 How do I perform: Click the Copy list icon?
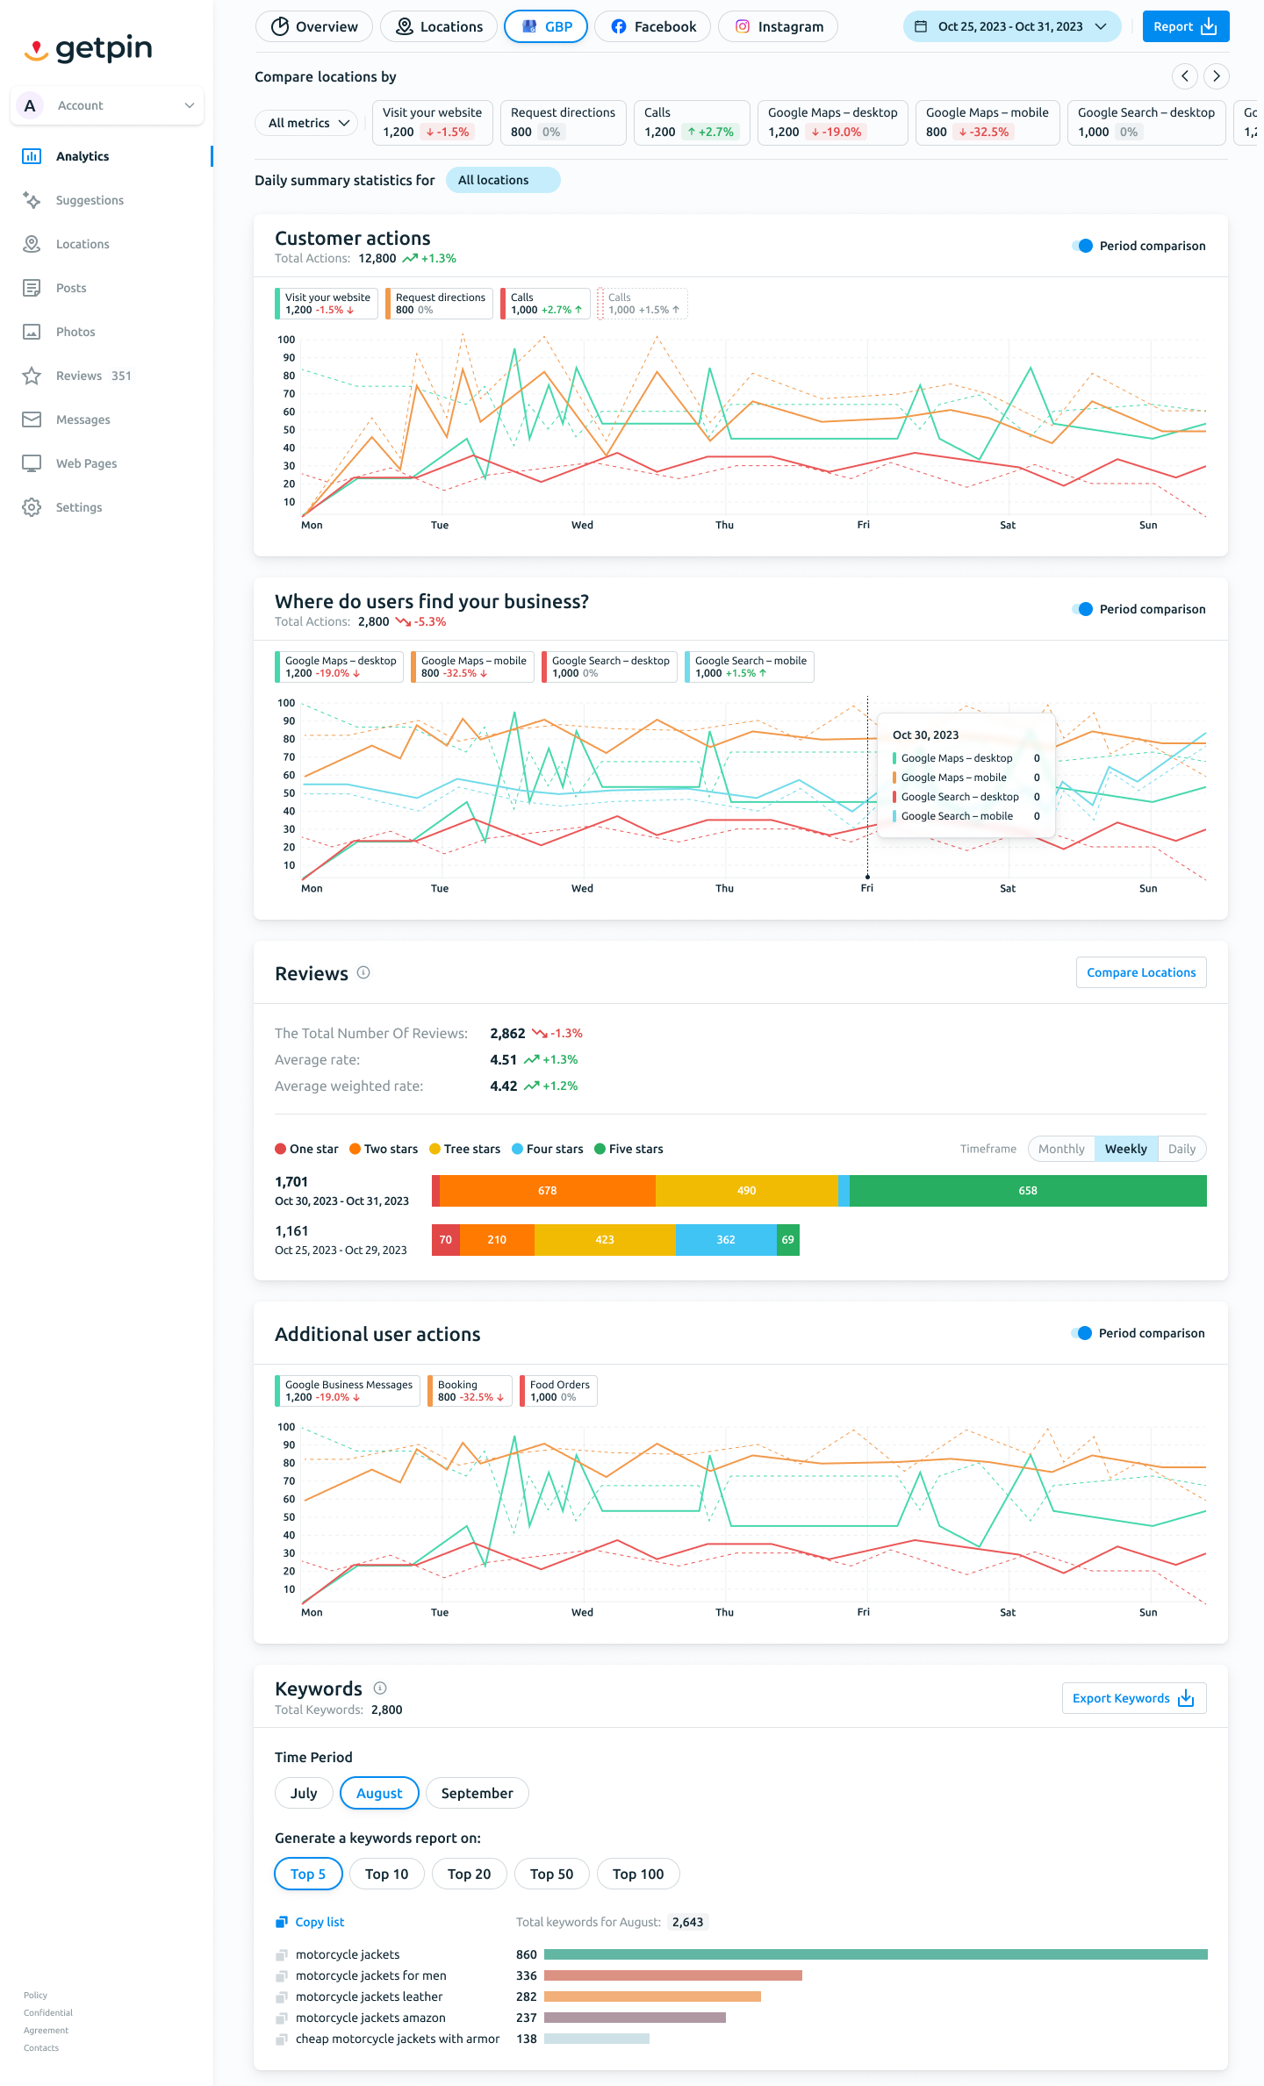click(x=282, y=1922)
